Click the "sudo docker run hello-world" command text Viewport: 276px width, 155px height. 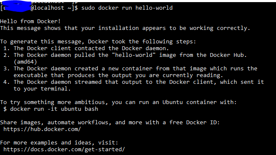click(x=127, y=8)
